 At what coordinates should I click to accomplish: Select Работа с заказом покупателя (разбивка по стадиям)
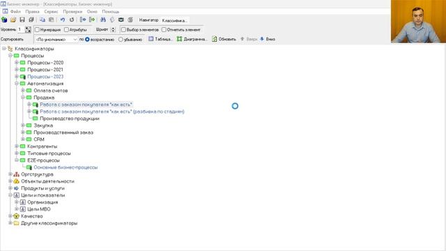[112, 112]
